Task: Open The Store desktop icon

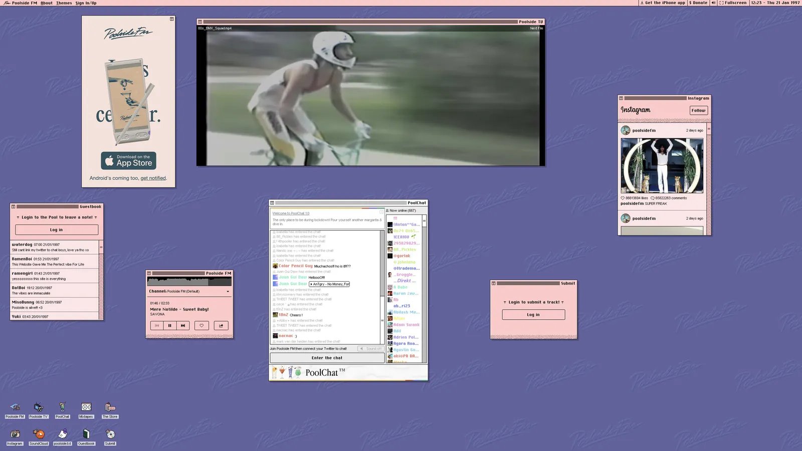Action: [110, 410]
